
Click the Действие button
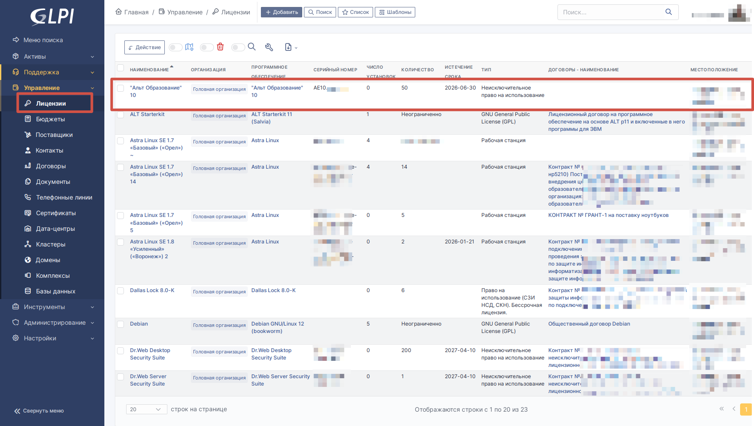tap(144, 47)
